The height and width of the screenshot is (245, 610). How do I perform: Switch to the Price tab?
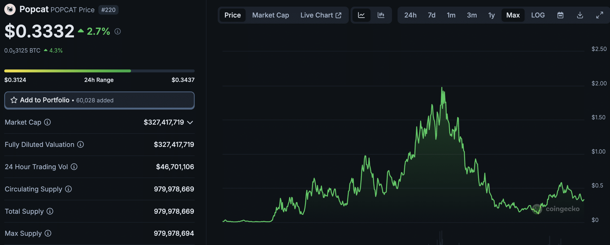pos(233,15)
